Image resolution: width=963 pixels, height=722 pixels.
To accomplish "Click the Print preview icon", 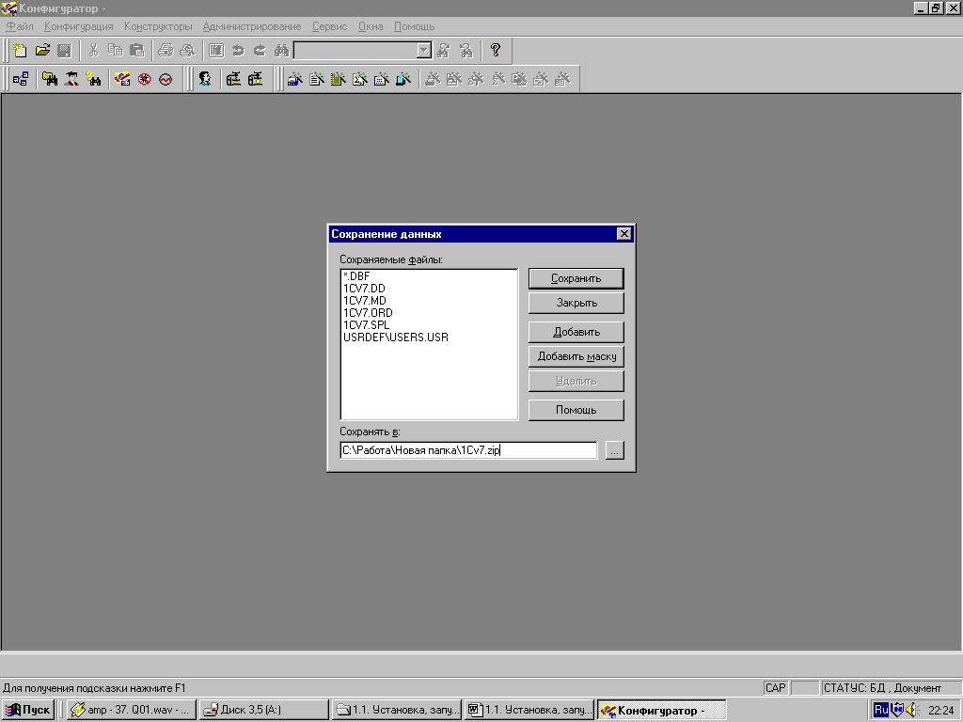I will [x=187, y=51].
